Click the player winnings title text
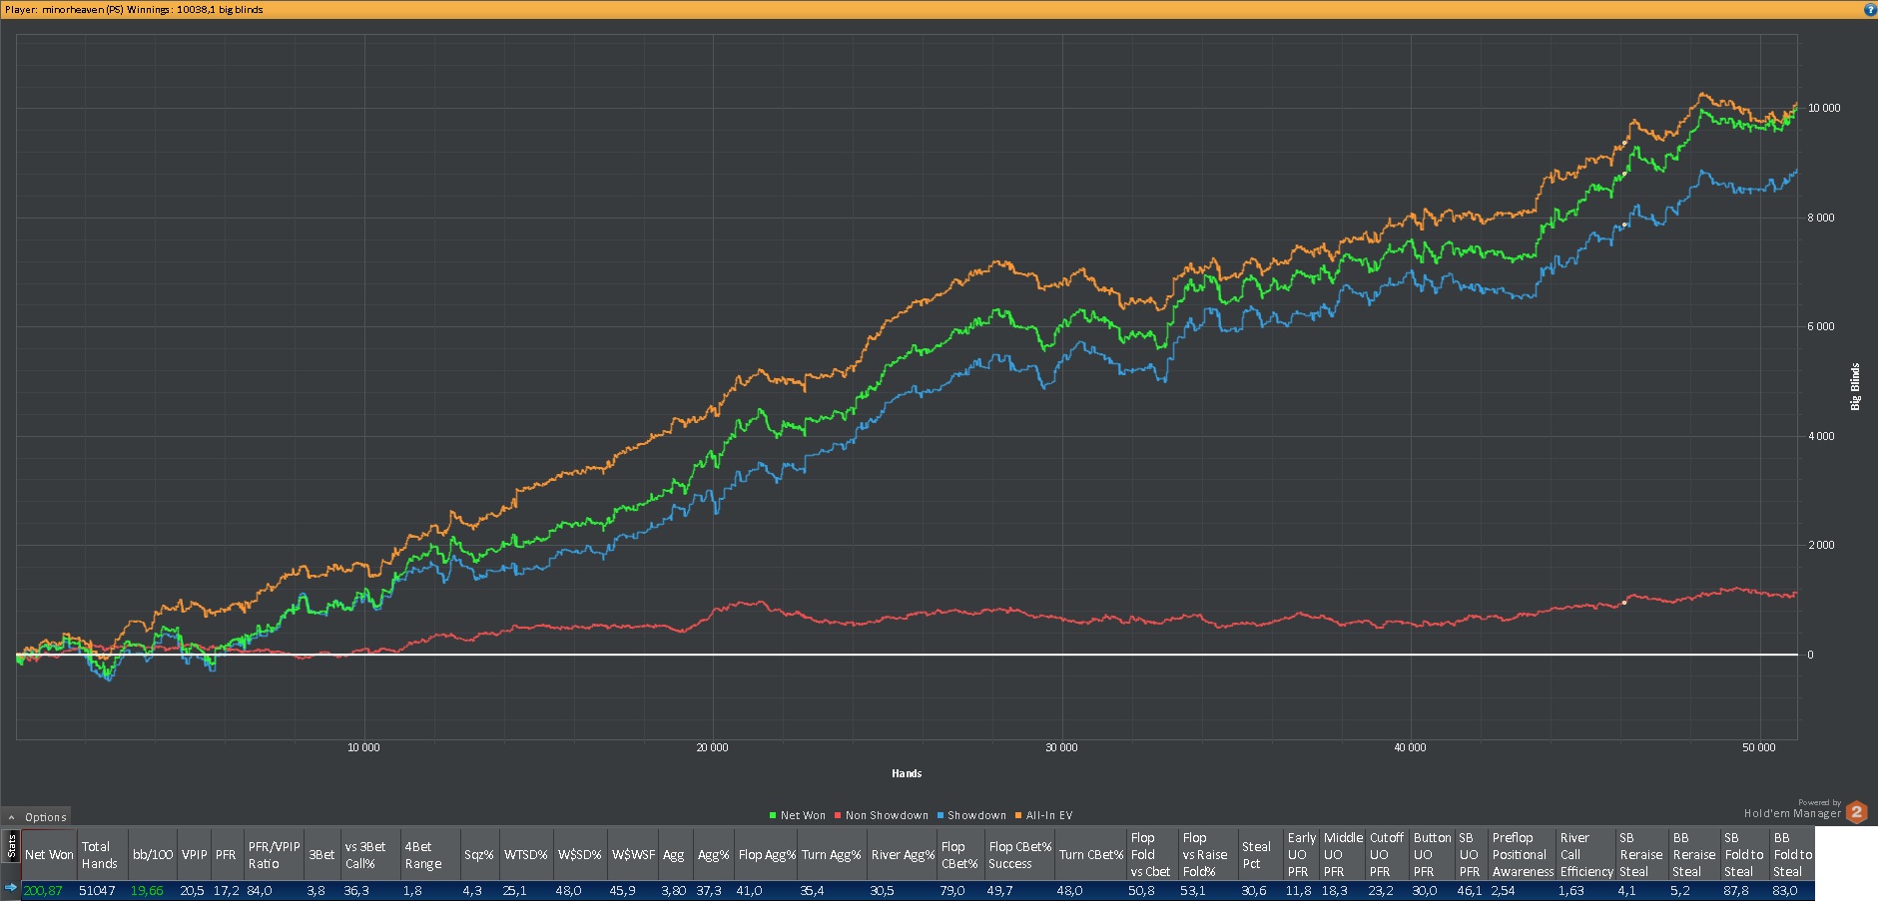The width and height of the screenshot is (1878, 901). pyautogui.click(x=134, y=9)
